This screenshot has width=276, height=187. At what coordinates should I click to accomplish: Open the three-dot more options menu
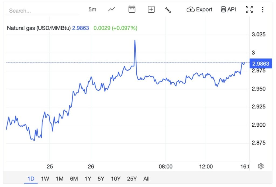[263, 10]
